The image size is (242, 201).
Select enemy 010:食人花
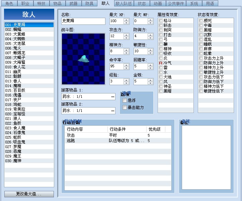(29, 67)
